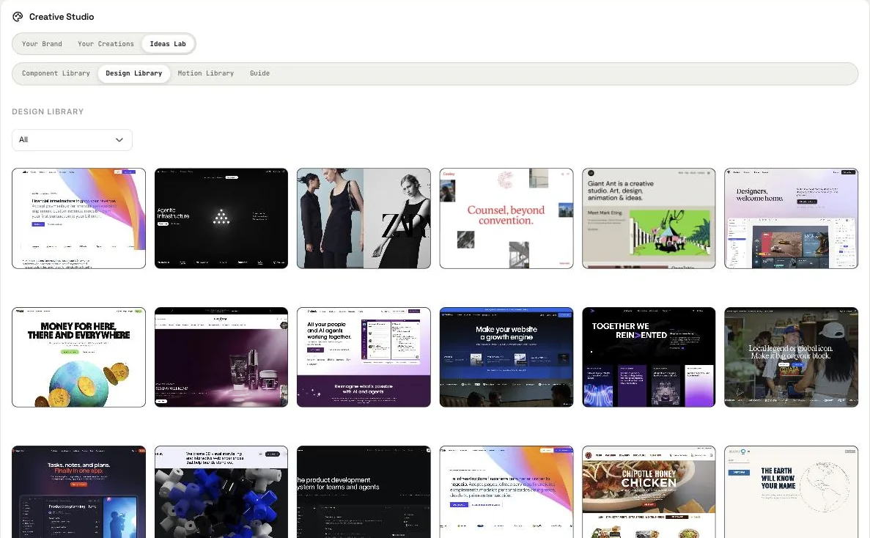
Task: Open the Component Library tab
Action: tap(56, 73)
